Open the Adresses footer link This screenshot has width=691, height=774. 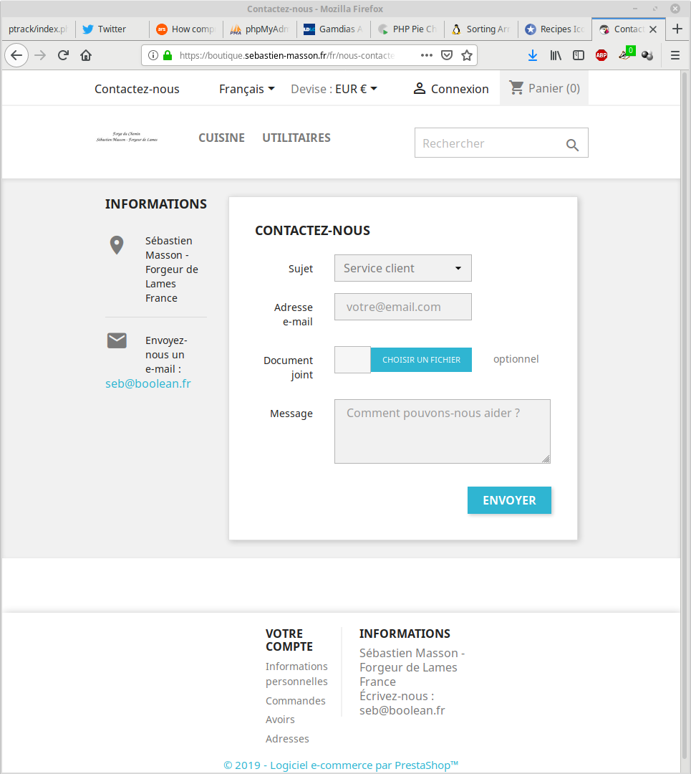[x=288, y=739]
